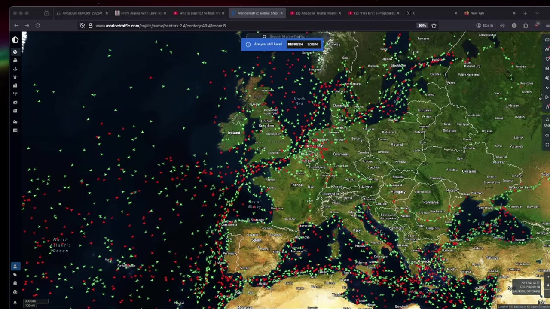Click the Ukraine label on the map
The height and width of the screenshot is (309, 550).
[x=469, y=171]
